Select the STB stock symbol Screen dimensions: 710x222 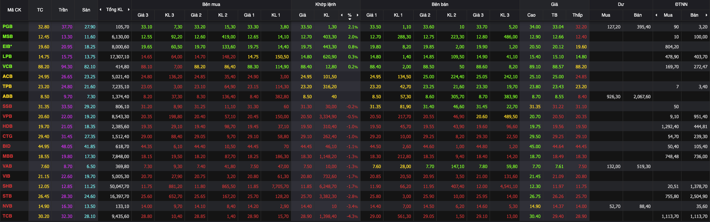click(x=7, y=196)
